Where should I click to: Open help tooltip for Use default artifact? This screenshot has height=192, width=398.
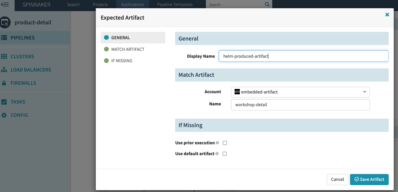coord(217,154)
